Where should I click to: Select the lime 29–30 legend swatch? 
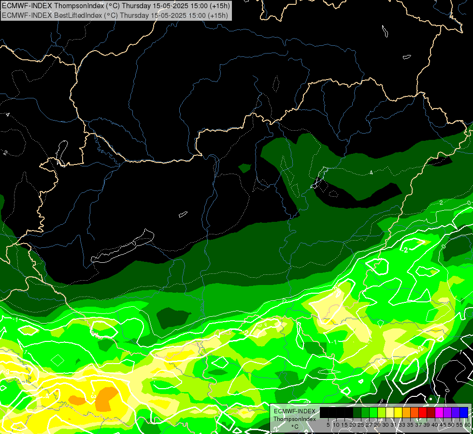(x=382, y=412)
